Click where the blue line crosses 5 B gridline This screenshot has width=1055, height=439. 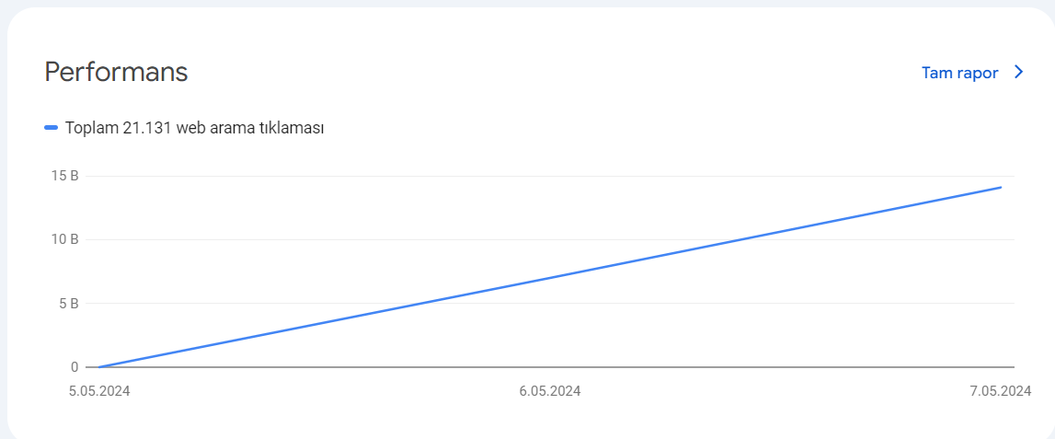[421, 303]
